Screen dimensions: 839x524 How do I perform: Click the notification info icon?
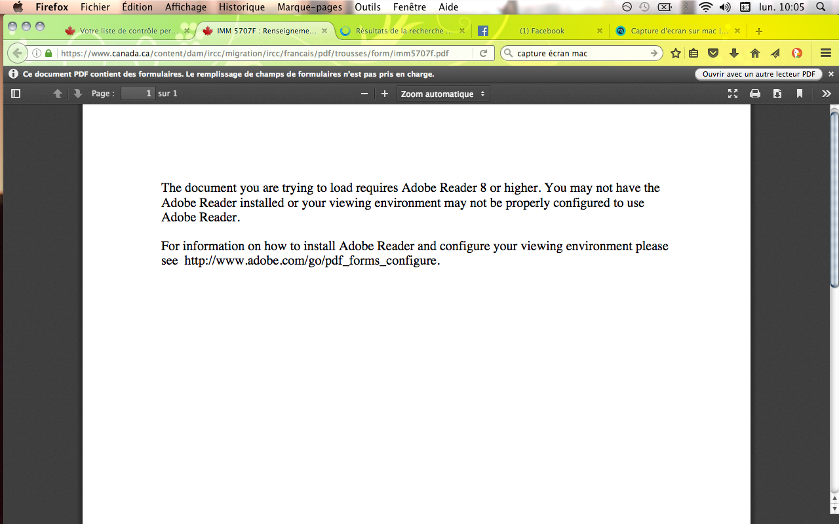click(x=13, y=74)
